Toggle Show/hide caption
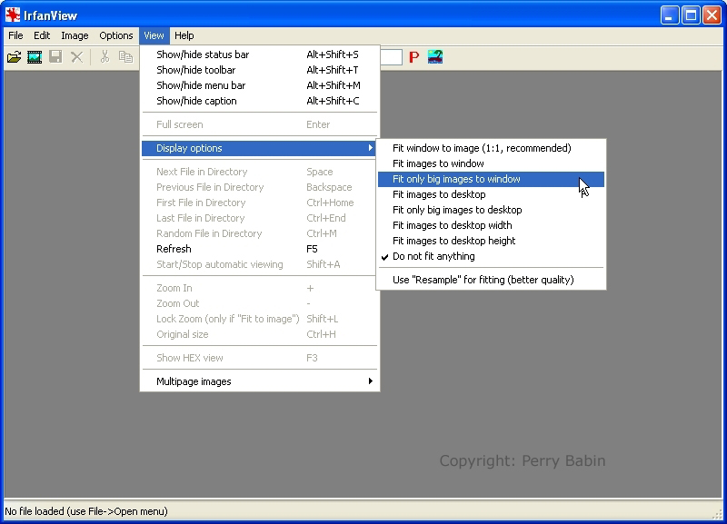The image size is (727, 524). pos(260,101)
